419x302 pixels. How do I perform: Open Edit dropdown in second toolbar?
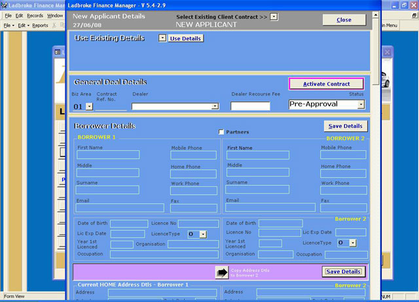click(24, 25)
